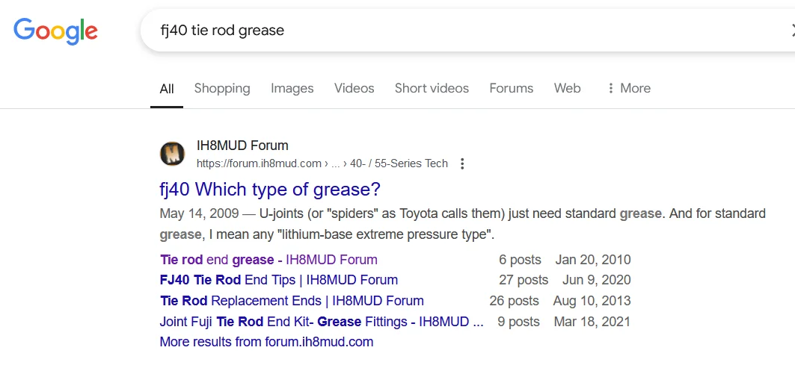
Task: Switch to the Images tab
Action: [292, 88]
